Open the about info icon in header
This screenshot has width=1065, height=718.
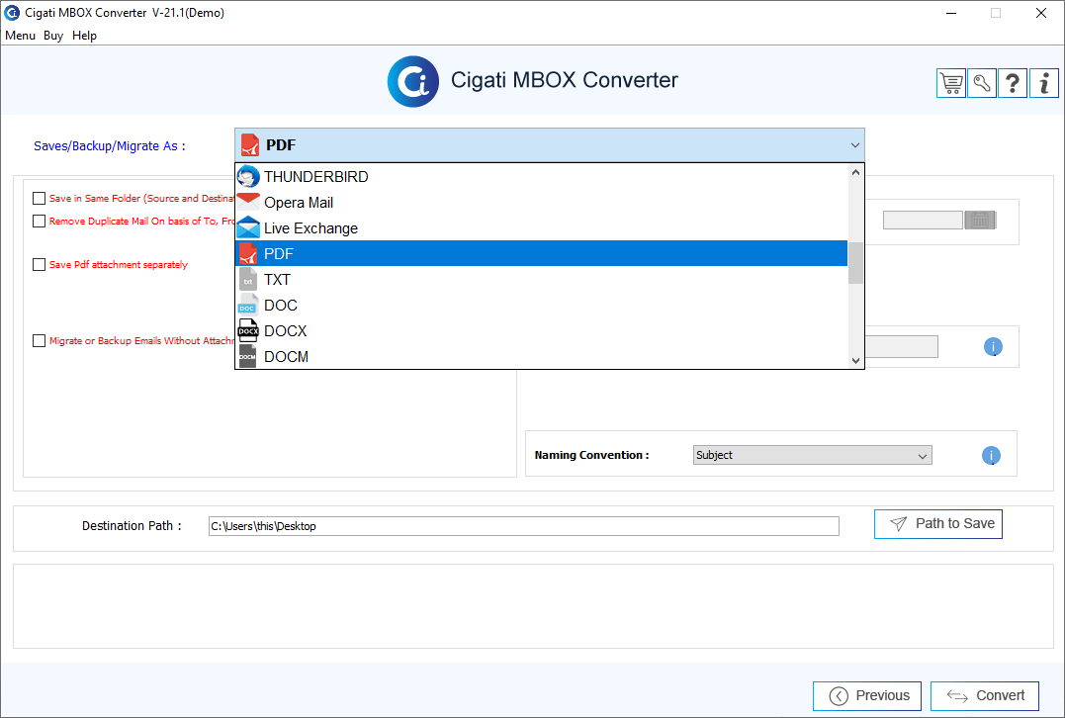[x=1044, y=83]
